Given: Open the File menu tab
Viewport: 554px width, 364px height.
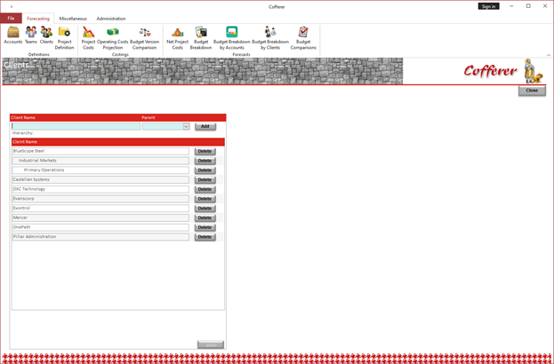Looking at the screenshot, I should pos(11,19).
